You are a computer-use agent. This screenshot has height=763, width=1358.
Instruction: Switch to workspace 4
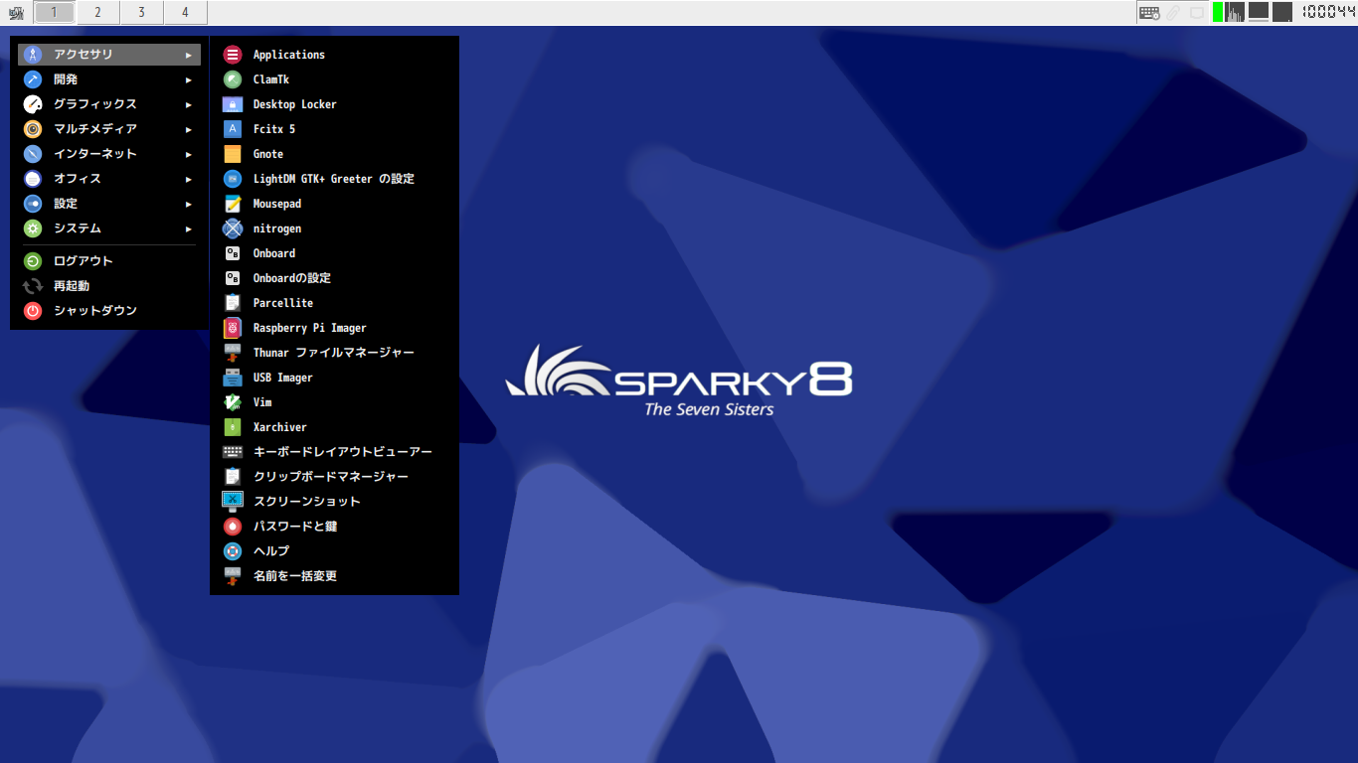(185, 12)
